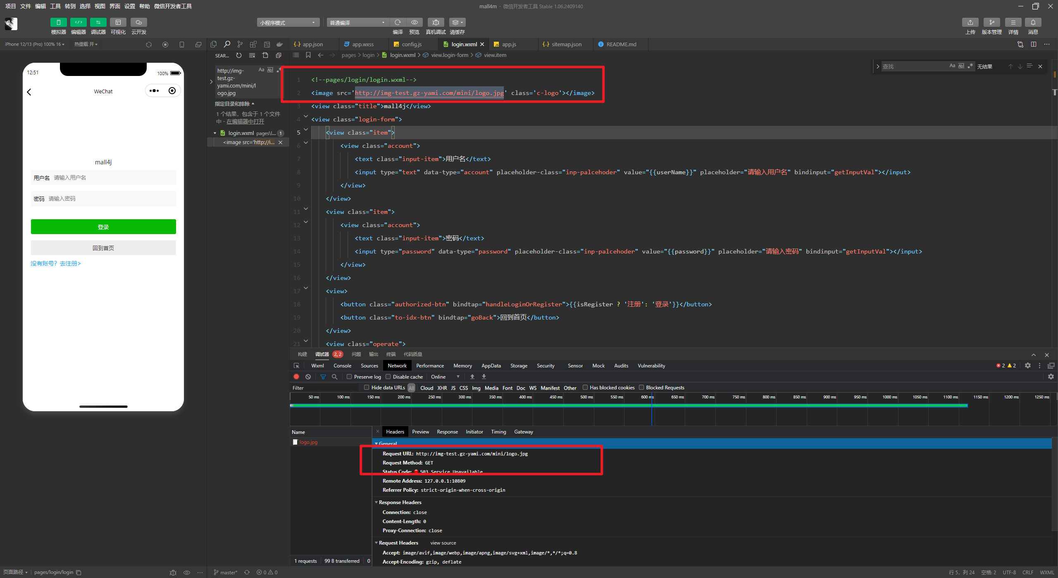Collapse the Request Headers section

point(376,543)
